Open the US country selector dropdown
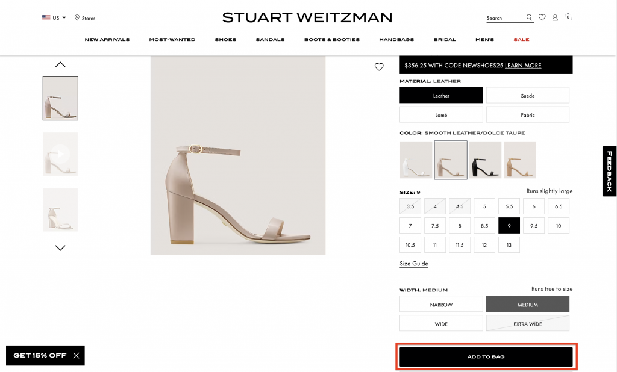617x372 pixels. tap(54, 18)
